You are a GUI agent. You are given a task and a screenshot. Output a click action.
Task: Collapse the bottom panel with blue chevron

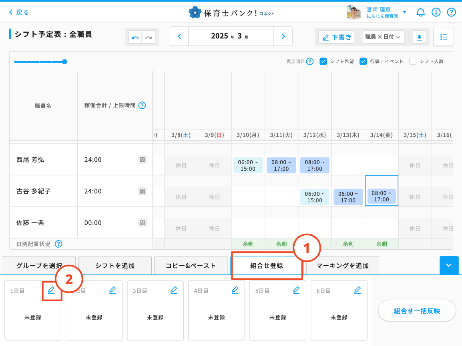(448, 265)
